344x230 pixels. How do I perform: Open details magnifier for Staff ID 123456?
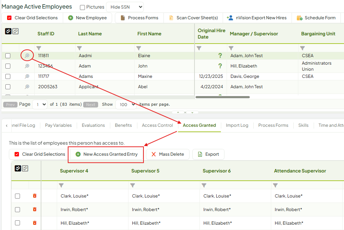click(x=27, y=66)
